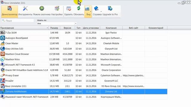Select the Oracle VM VirtualBox icon
Screen dimensions: 191x107
click(x=3, y=70)
